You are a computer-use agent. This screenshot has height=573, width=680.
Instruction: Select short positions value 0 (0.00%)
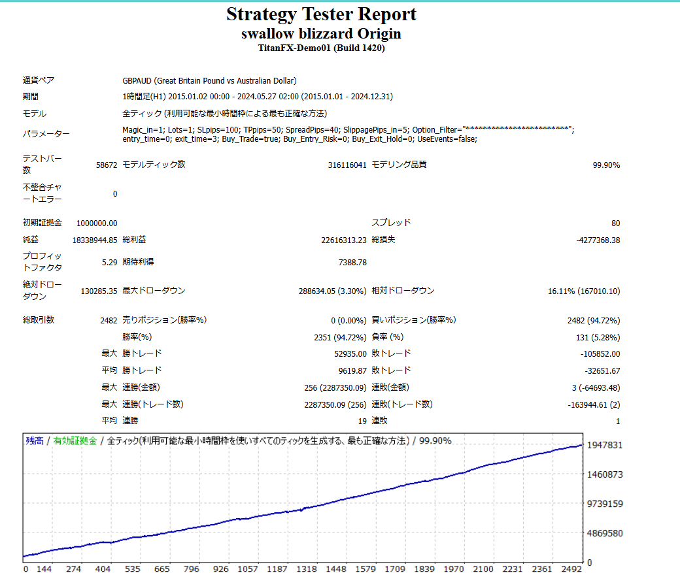[348, 321]
